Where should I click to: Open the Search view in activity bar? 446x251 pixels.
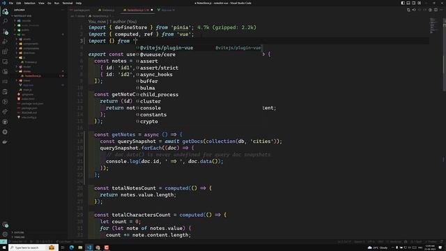(x=5, y=22)
